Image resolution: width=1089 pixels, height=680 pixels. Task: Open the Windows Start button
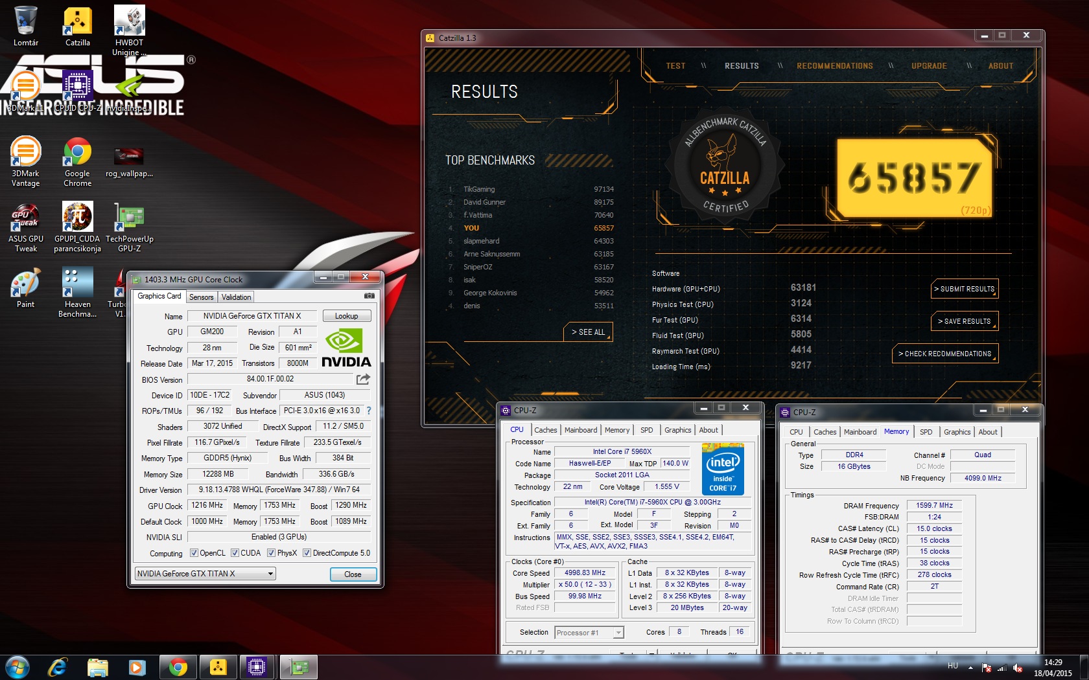(x=17, y=666)
